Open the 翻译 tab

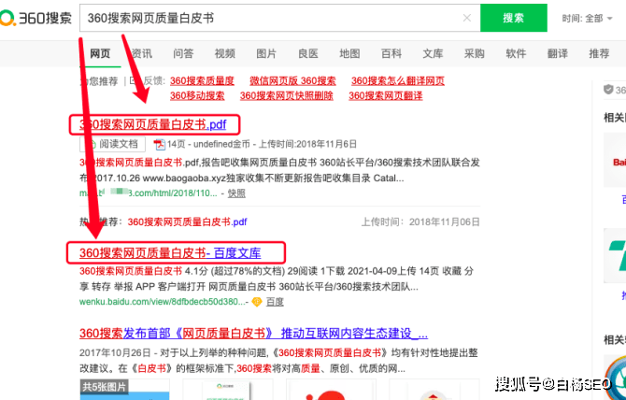(x=558, y=53)
